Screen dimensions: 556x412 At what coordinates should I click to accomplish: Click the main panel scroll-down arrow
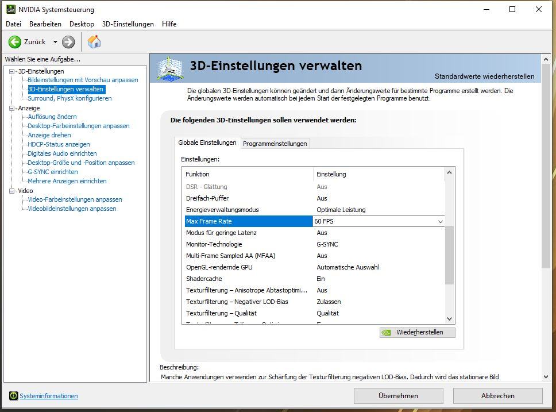click(x=546, y=377)
